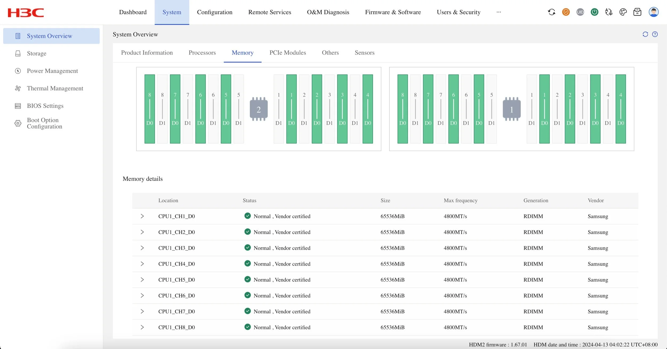This screenshot has height=349, width=667.
Task: Click the CPU 1 chip graphic
Action: (511, 109)
